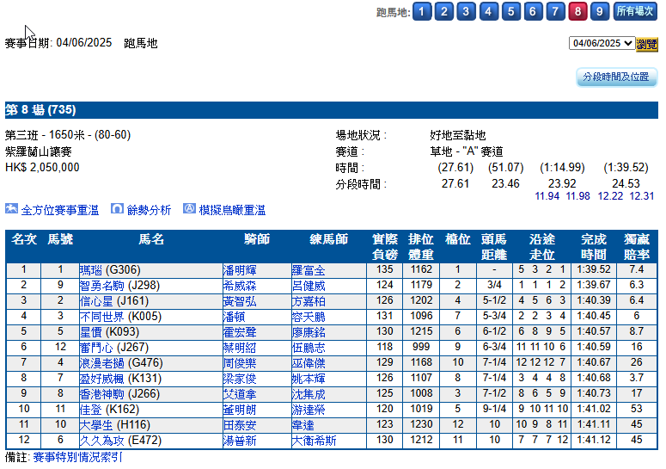
Task: Select the 第 8 場 (735) race header
Action: click(40, 109)
